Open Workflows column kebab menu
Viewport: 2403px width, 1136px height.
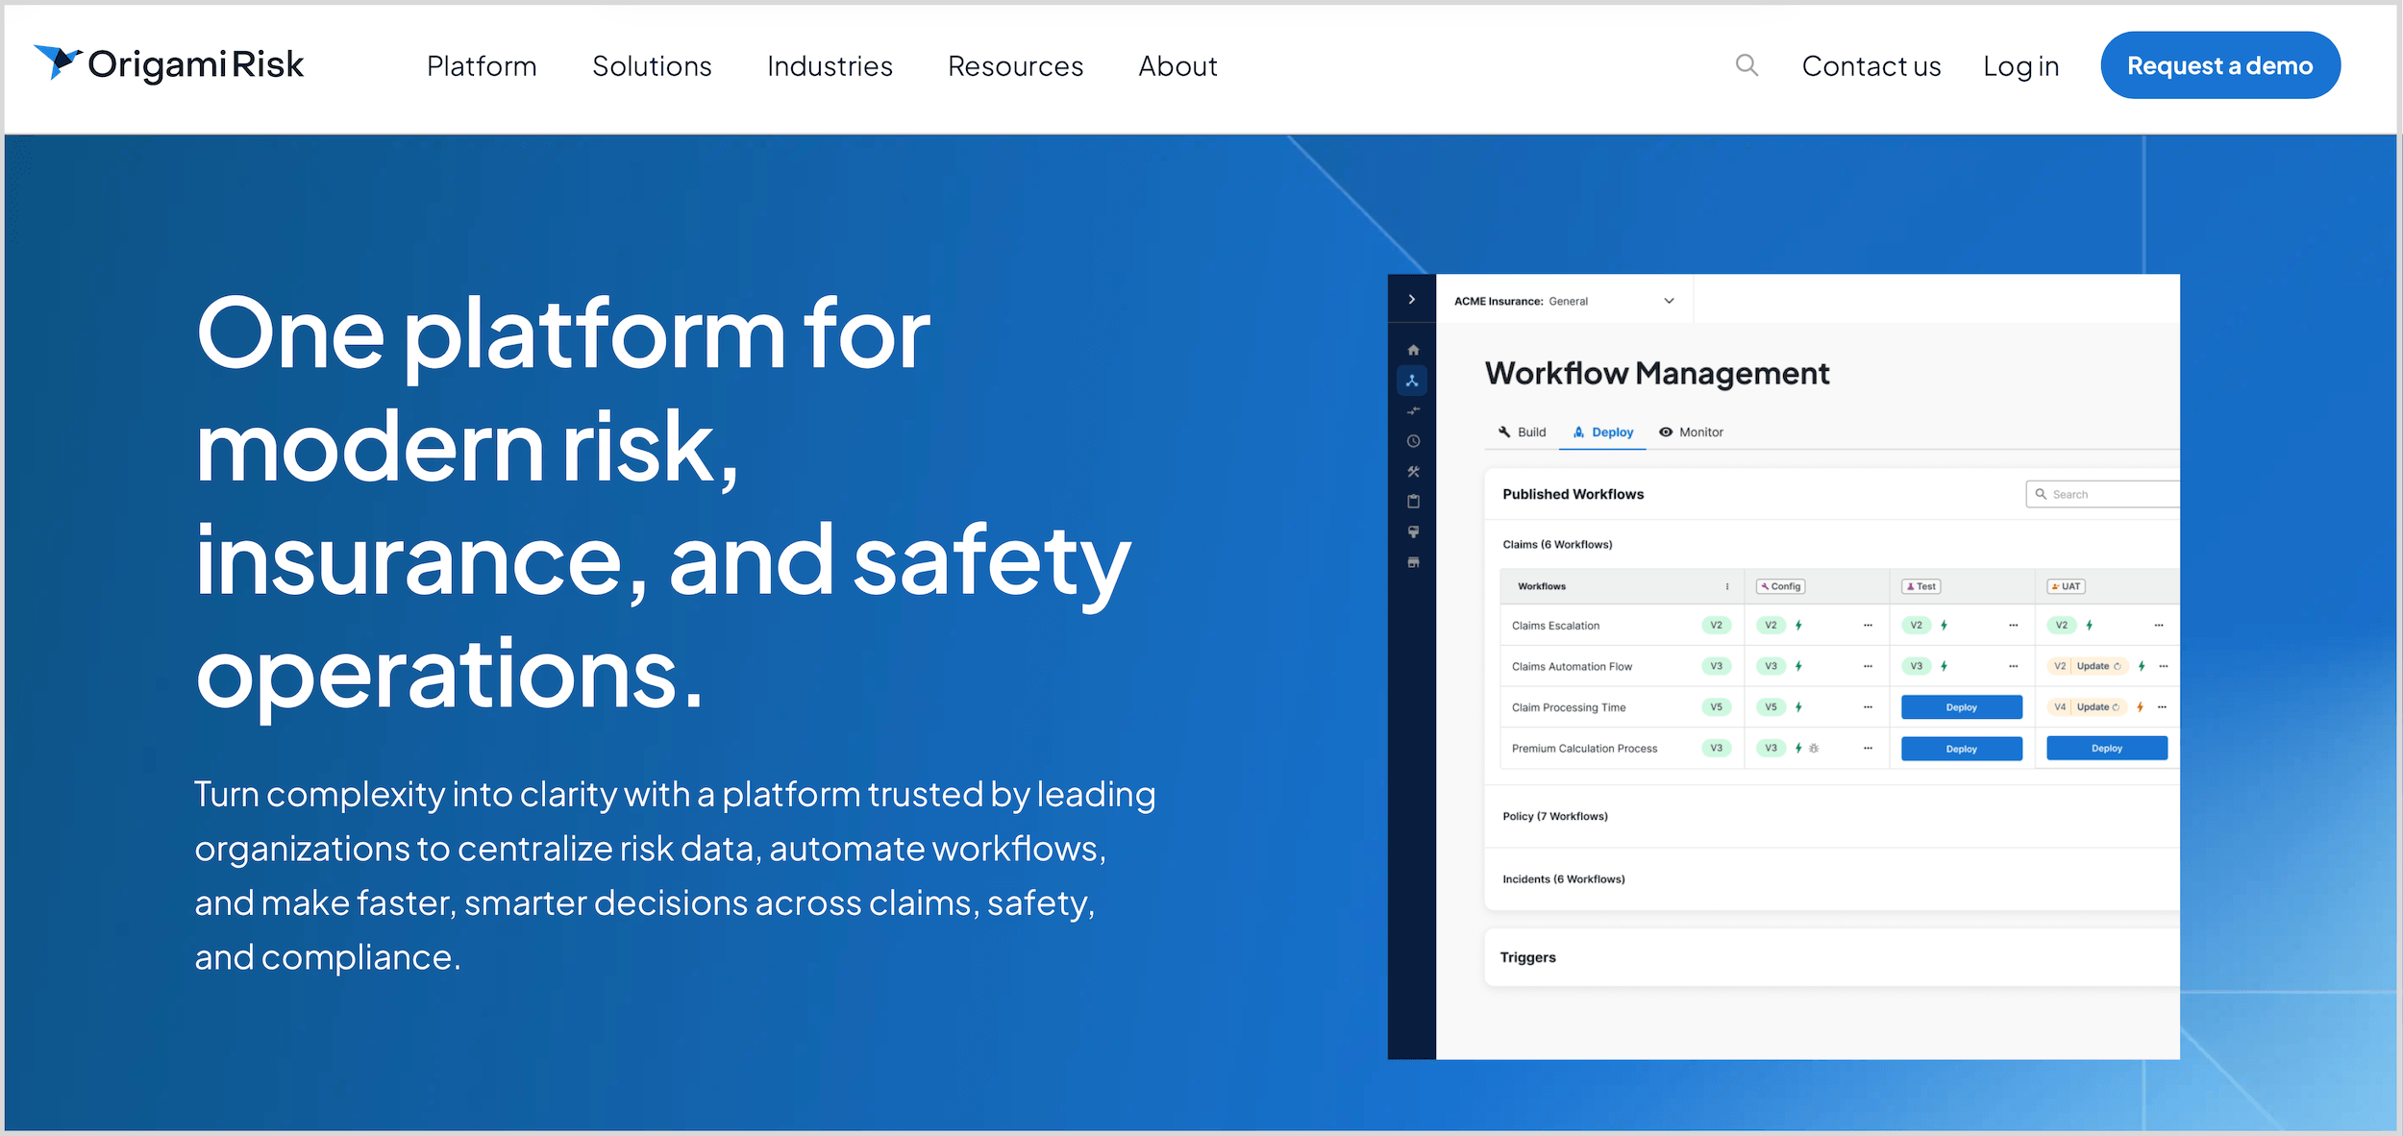[x=1726, y=586]
